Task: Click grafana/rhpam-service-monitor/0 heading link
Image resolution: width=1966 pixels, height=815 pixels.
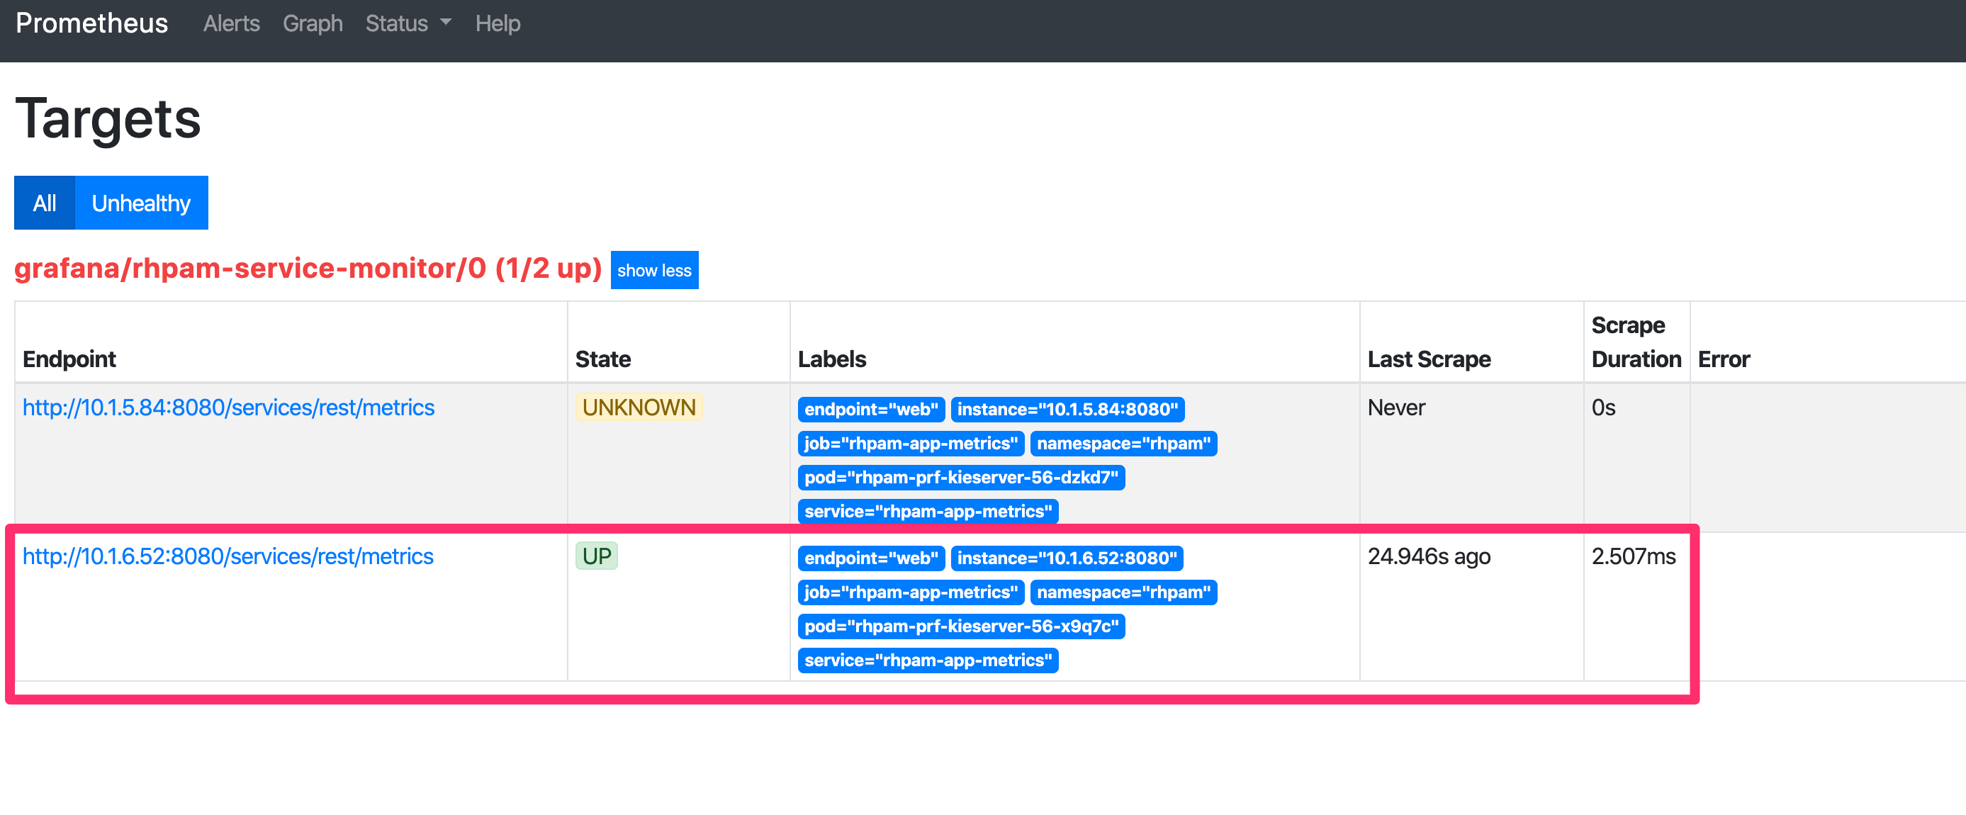Action: click(308, 269)
